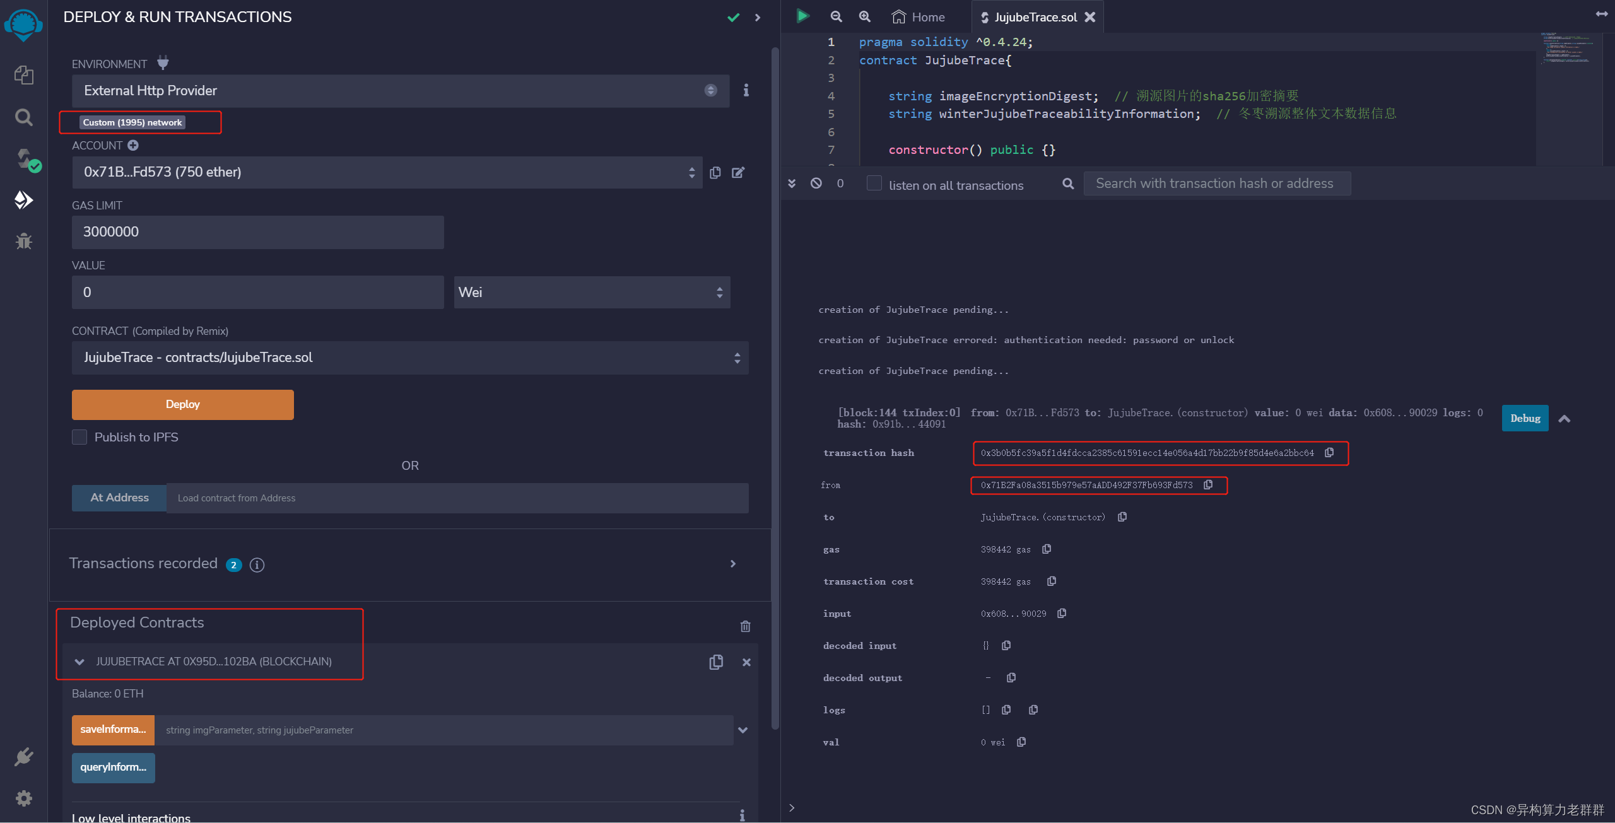Close the JujubeTrace.sol tab

point(1089,17)
